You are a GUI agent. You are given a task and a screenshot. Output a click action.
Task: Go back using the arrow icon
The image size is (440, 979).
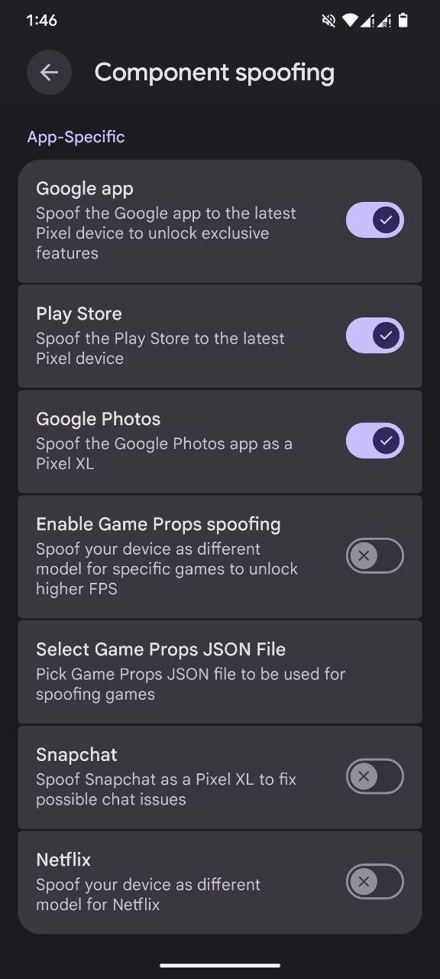49,72
